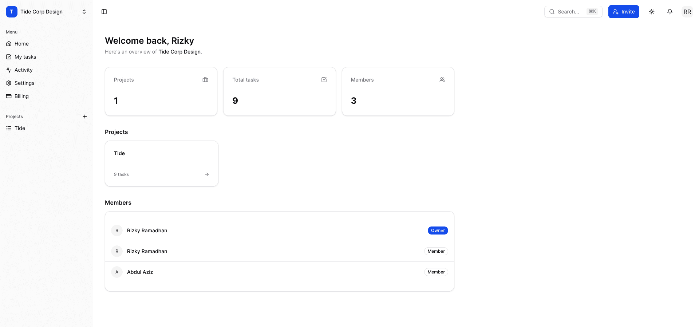Click '9 tasks' text on Tide card
The image size is (699, 327).
pyautogui.click(x=121, y=174)
